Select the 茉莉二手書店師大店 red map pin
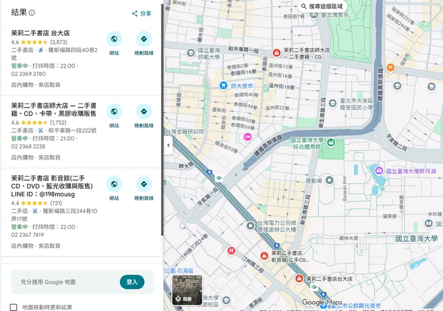443x311 pixels. pyautogui.click(x=277, y=53)
